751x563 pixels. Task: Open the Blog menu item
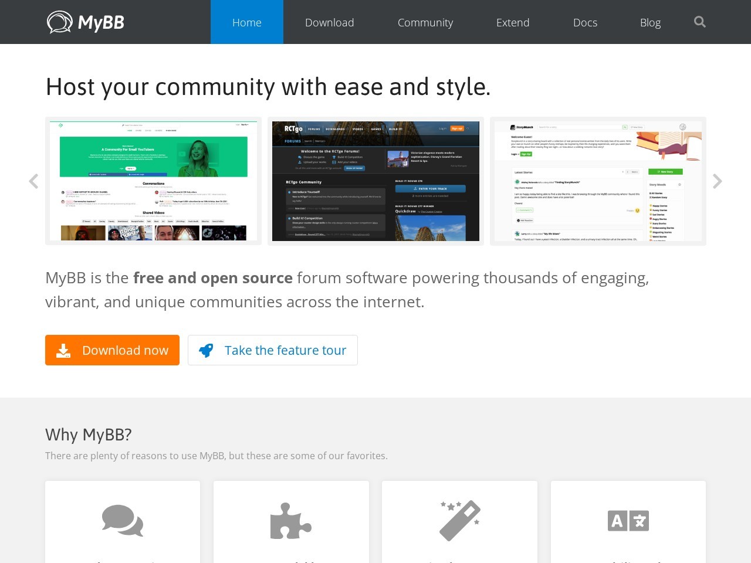tap(650, 22)
